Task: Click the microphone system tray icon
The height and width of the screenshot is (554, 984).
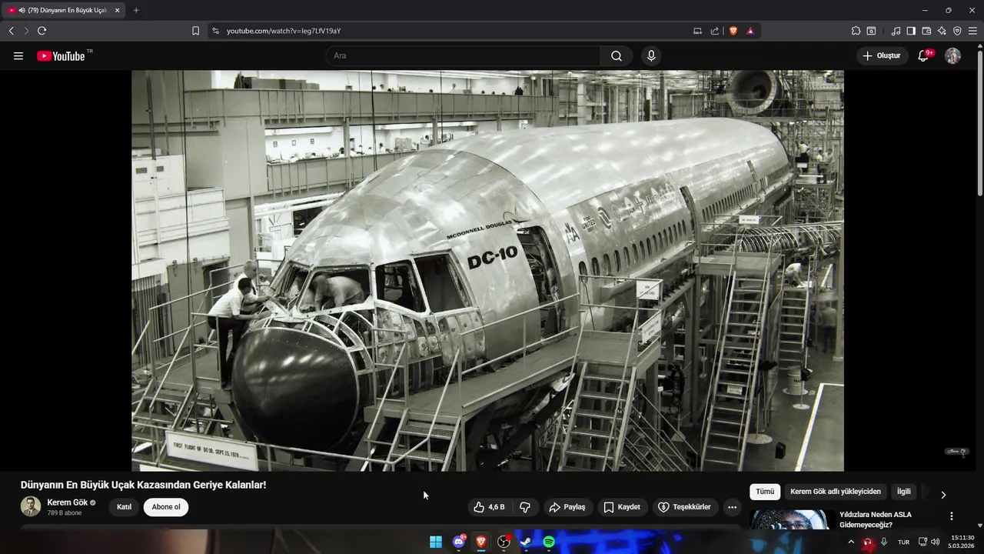Action: [x=884, y=542]
